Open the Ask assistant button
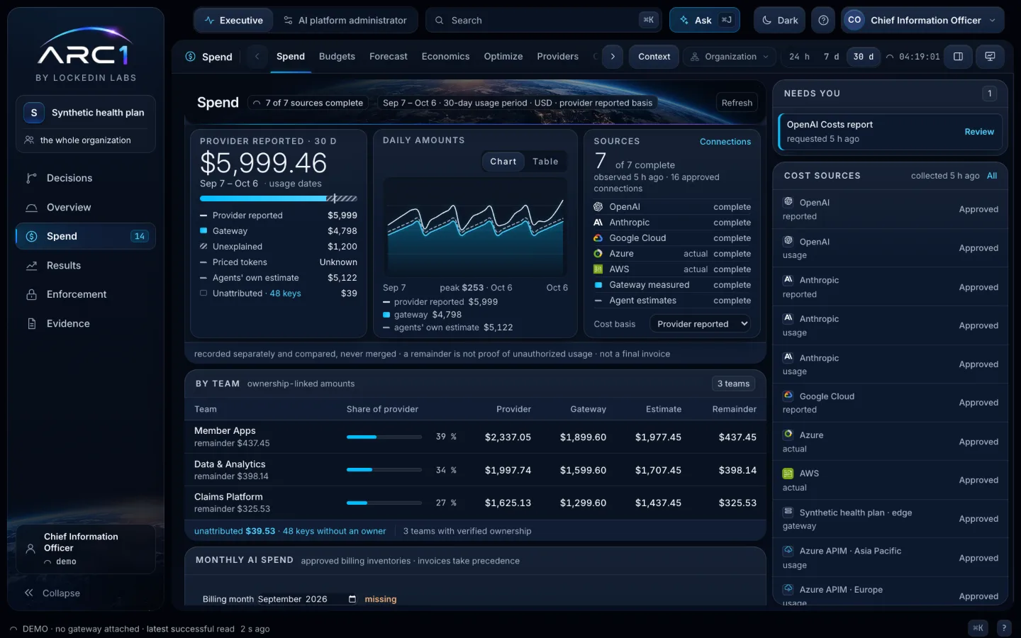Screen dimensions: 1021x638 pos(704,21)
